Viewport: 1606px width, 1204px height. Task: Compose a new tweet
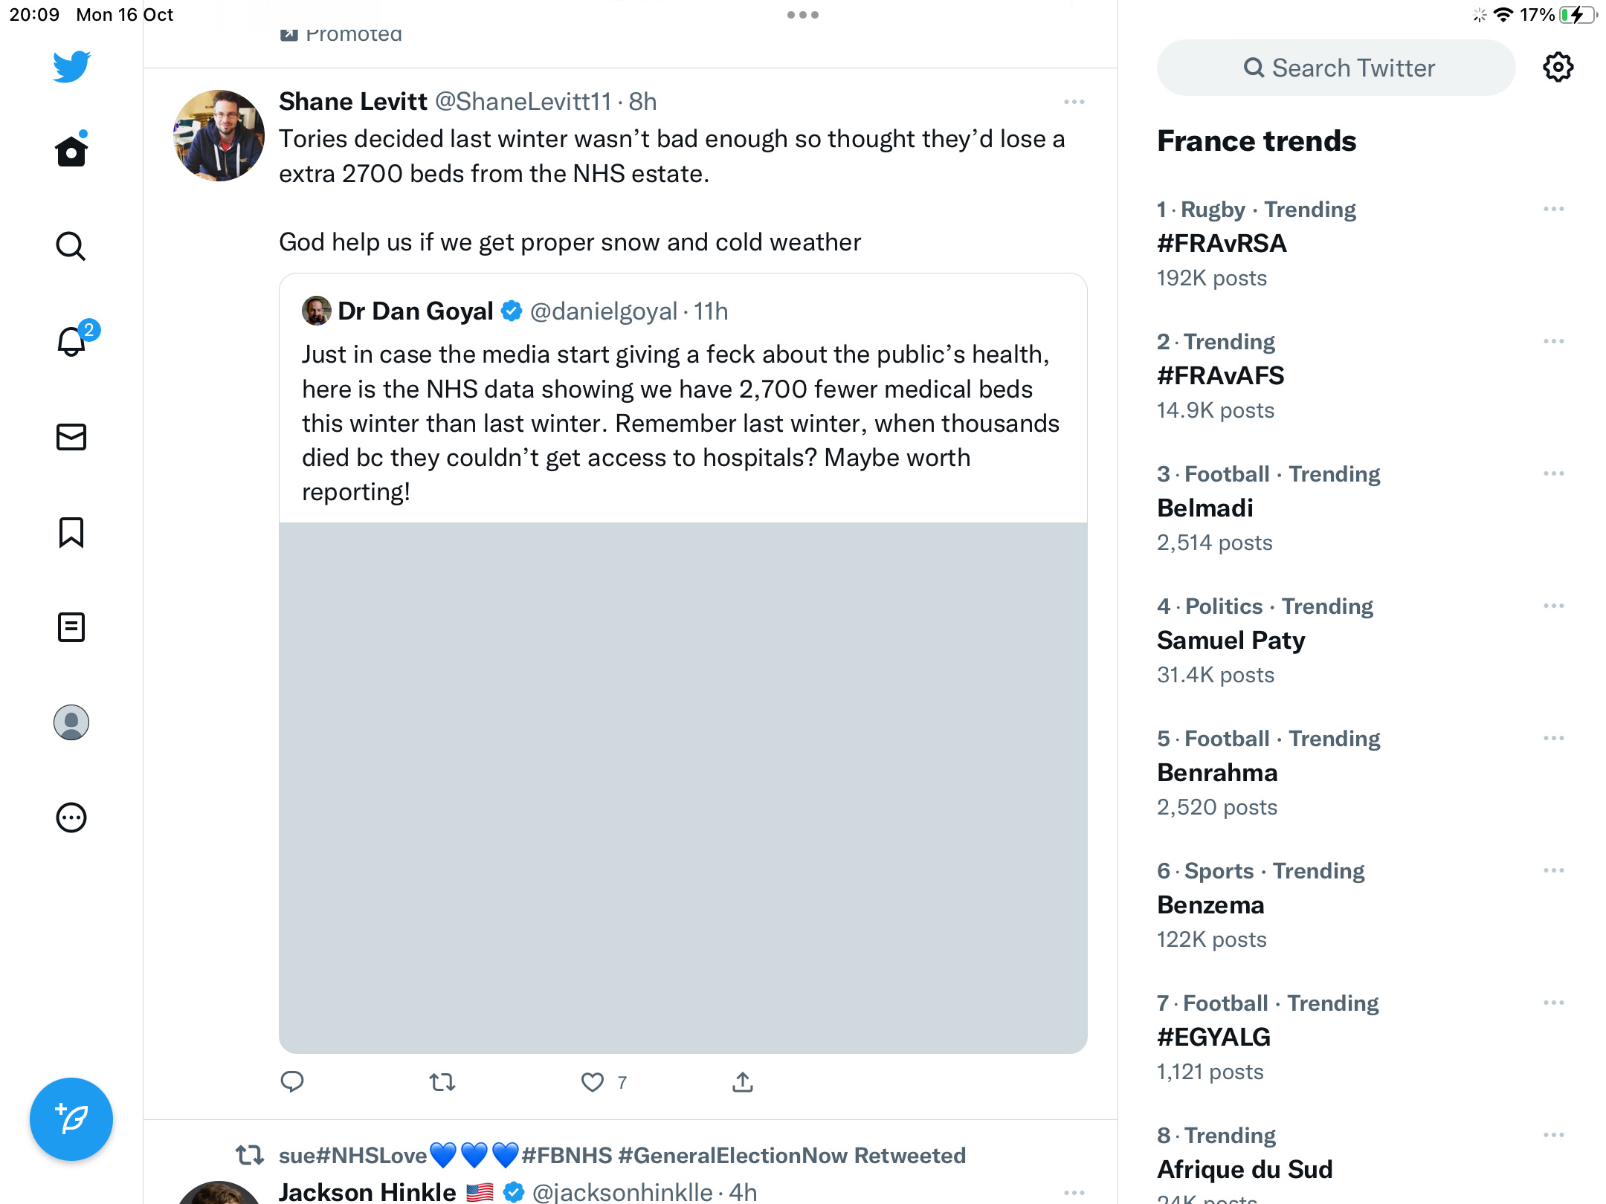click(x=71, y=1119)
